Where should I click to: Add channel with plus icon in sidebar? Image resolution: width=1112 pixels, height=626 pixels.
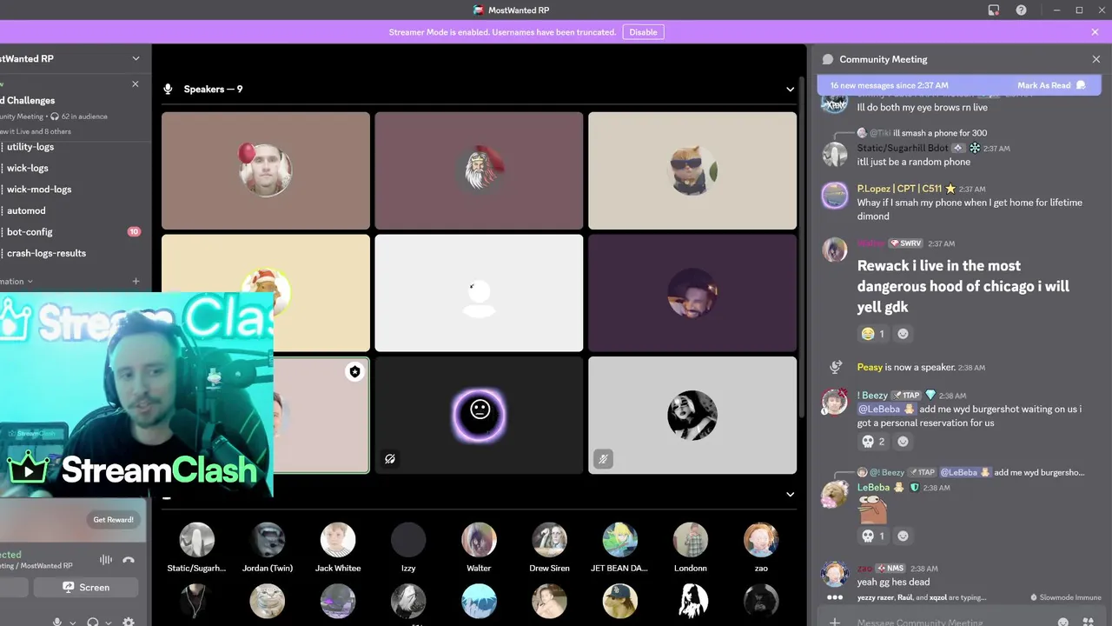(x=136, y=282)
